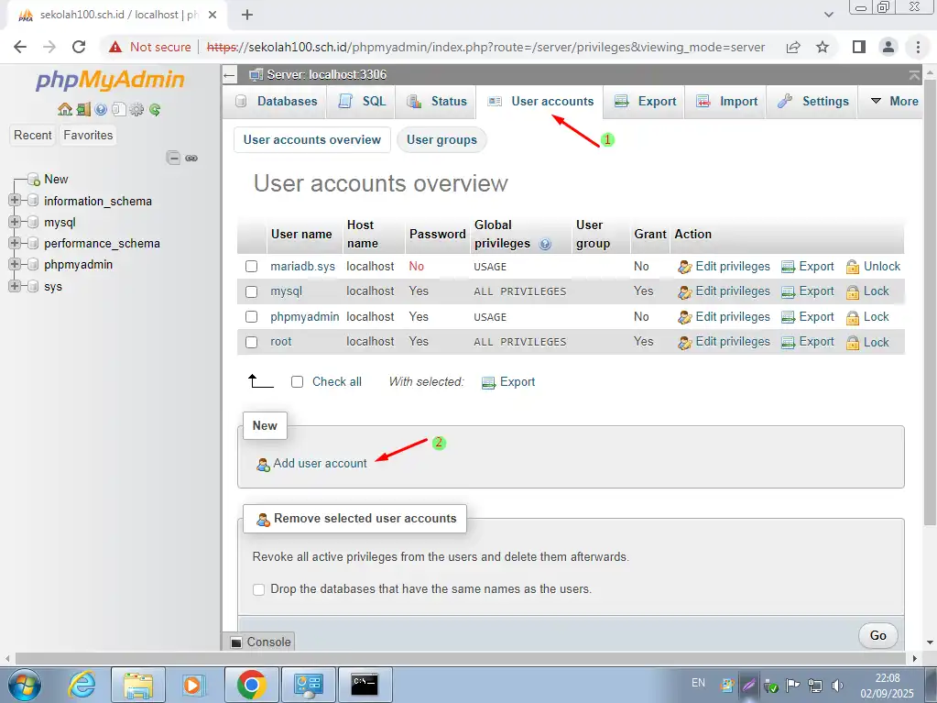Click the volume speaker tray icon
This screenshot has width=937, height=703.
[x=838, y=686]
